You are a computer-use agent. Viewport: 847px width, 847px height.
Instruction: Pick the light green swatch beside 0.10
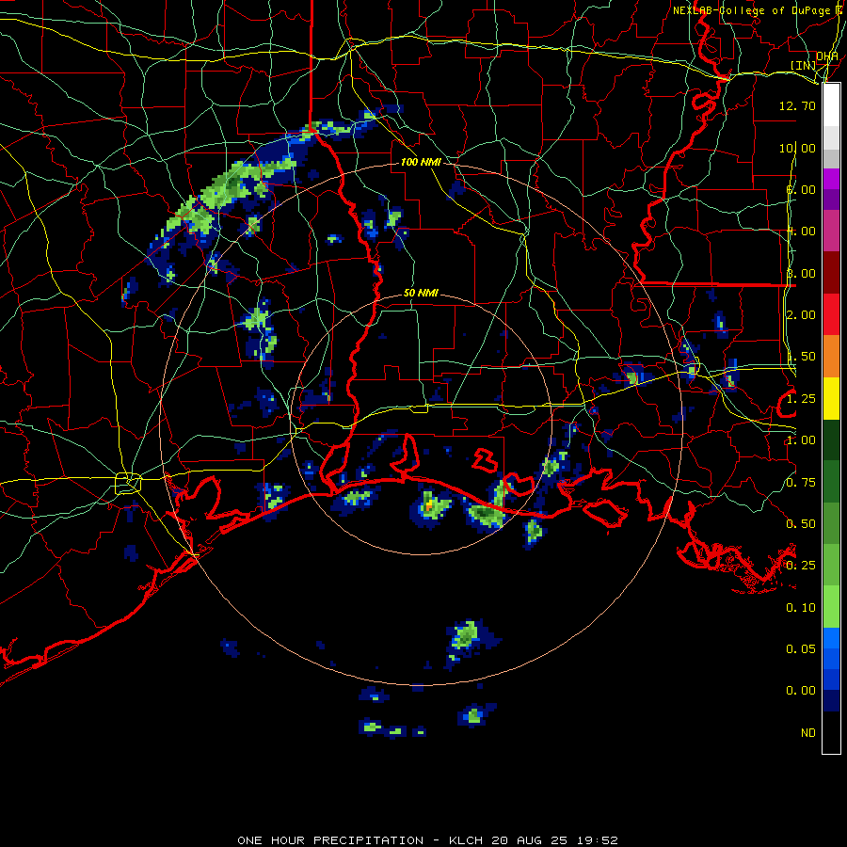pos(831,607)
